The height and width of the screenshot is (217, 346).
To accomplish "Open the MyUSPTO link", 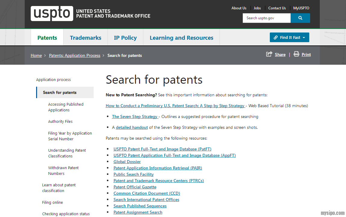I will (301, 8).
